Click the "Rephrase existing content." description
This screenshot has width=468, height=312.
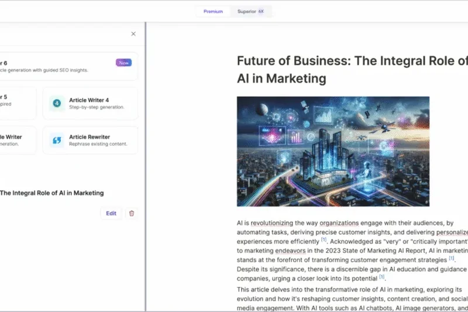(x=98, y=144)
